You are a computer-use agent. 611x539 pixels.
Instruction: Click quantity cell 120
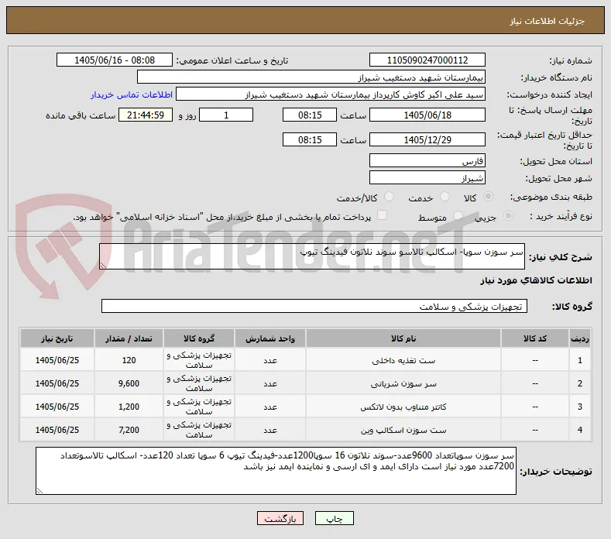pos(129,360)
